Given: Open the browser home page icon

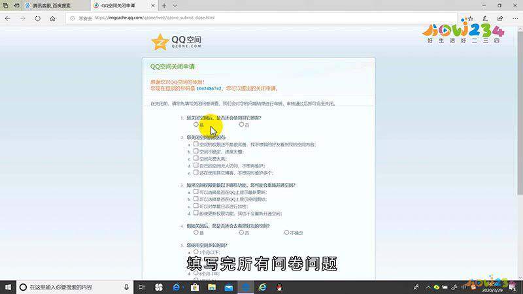Looking at the screenshot, I should pyautogui.click(x=53, y=19).
